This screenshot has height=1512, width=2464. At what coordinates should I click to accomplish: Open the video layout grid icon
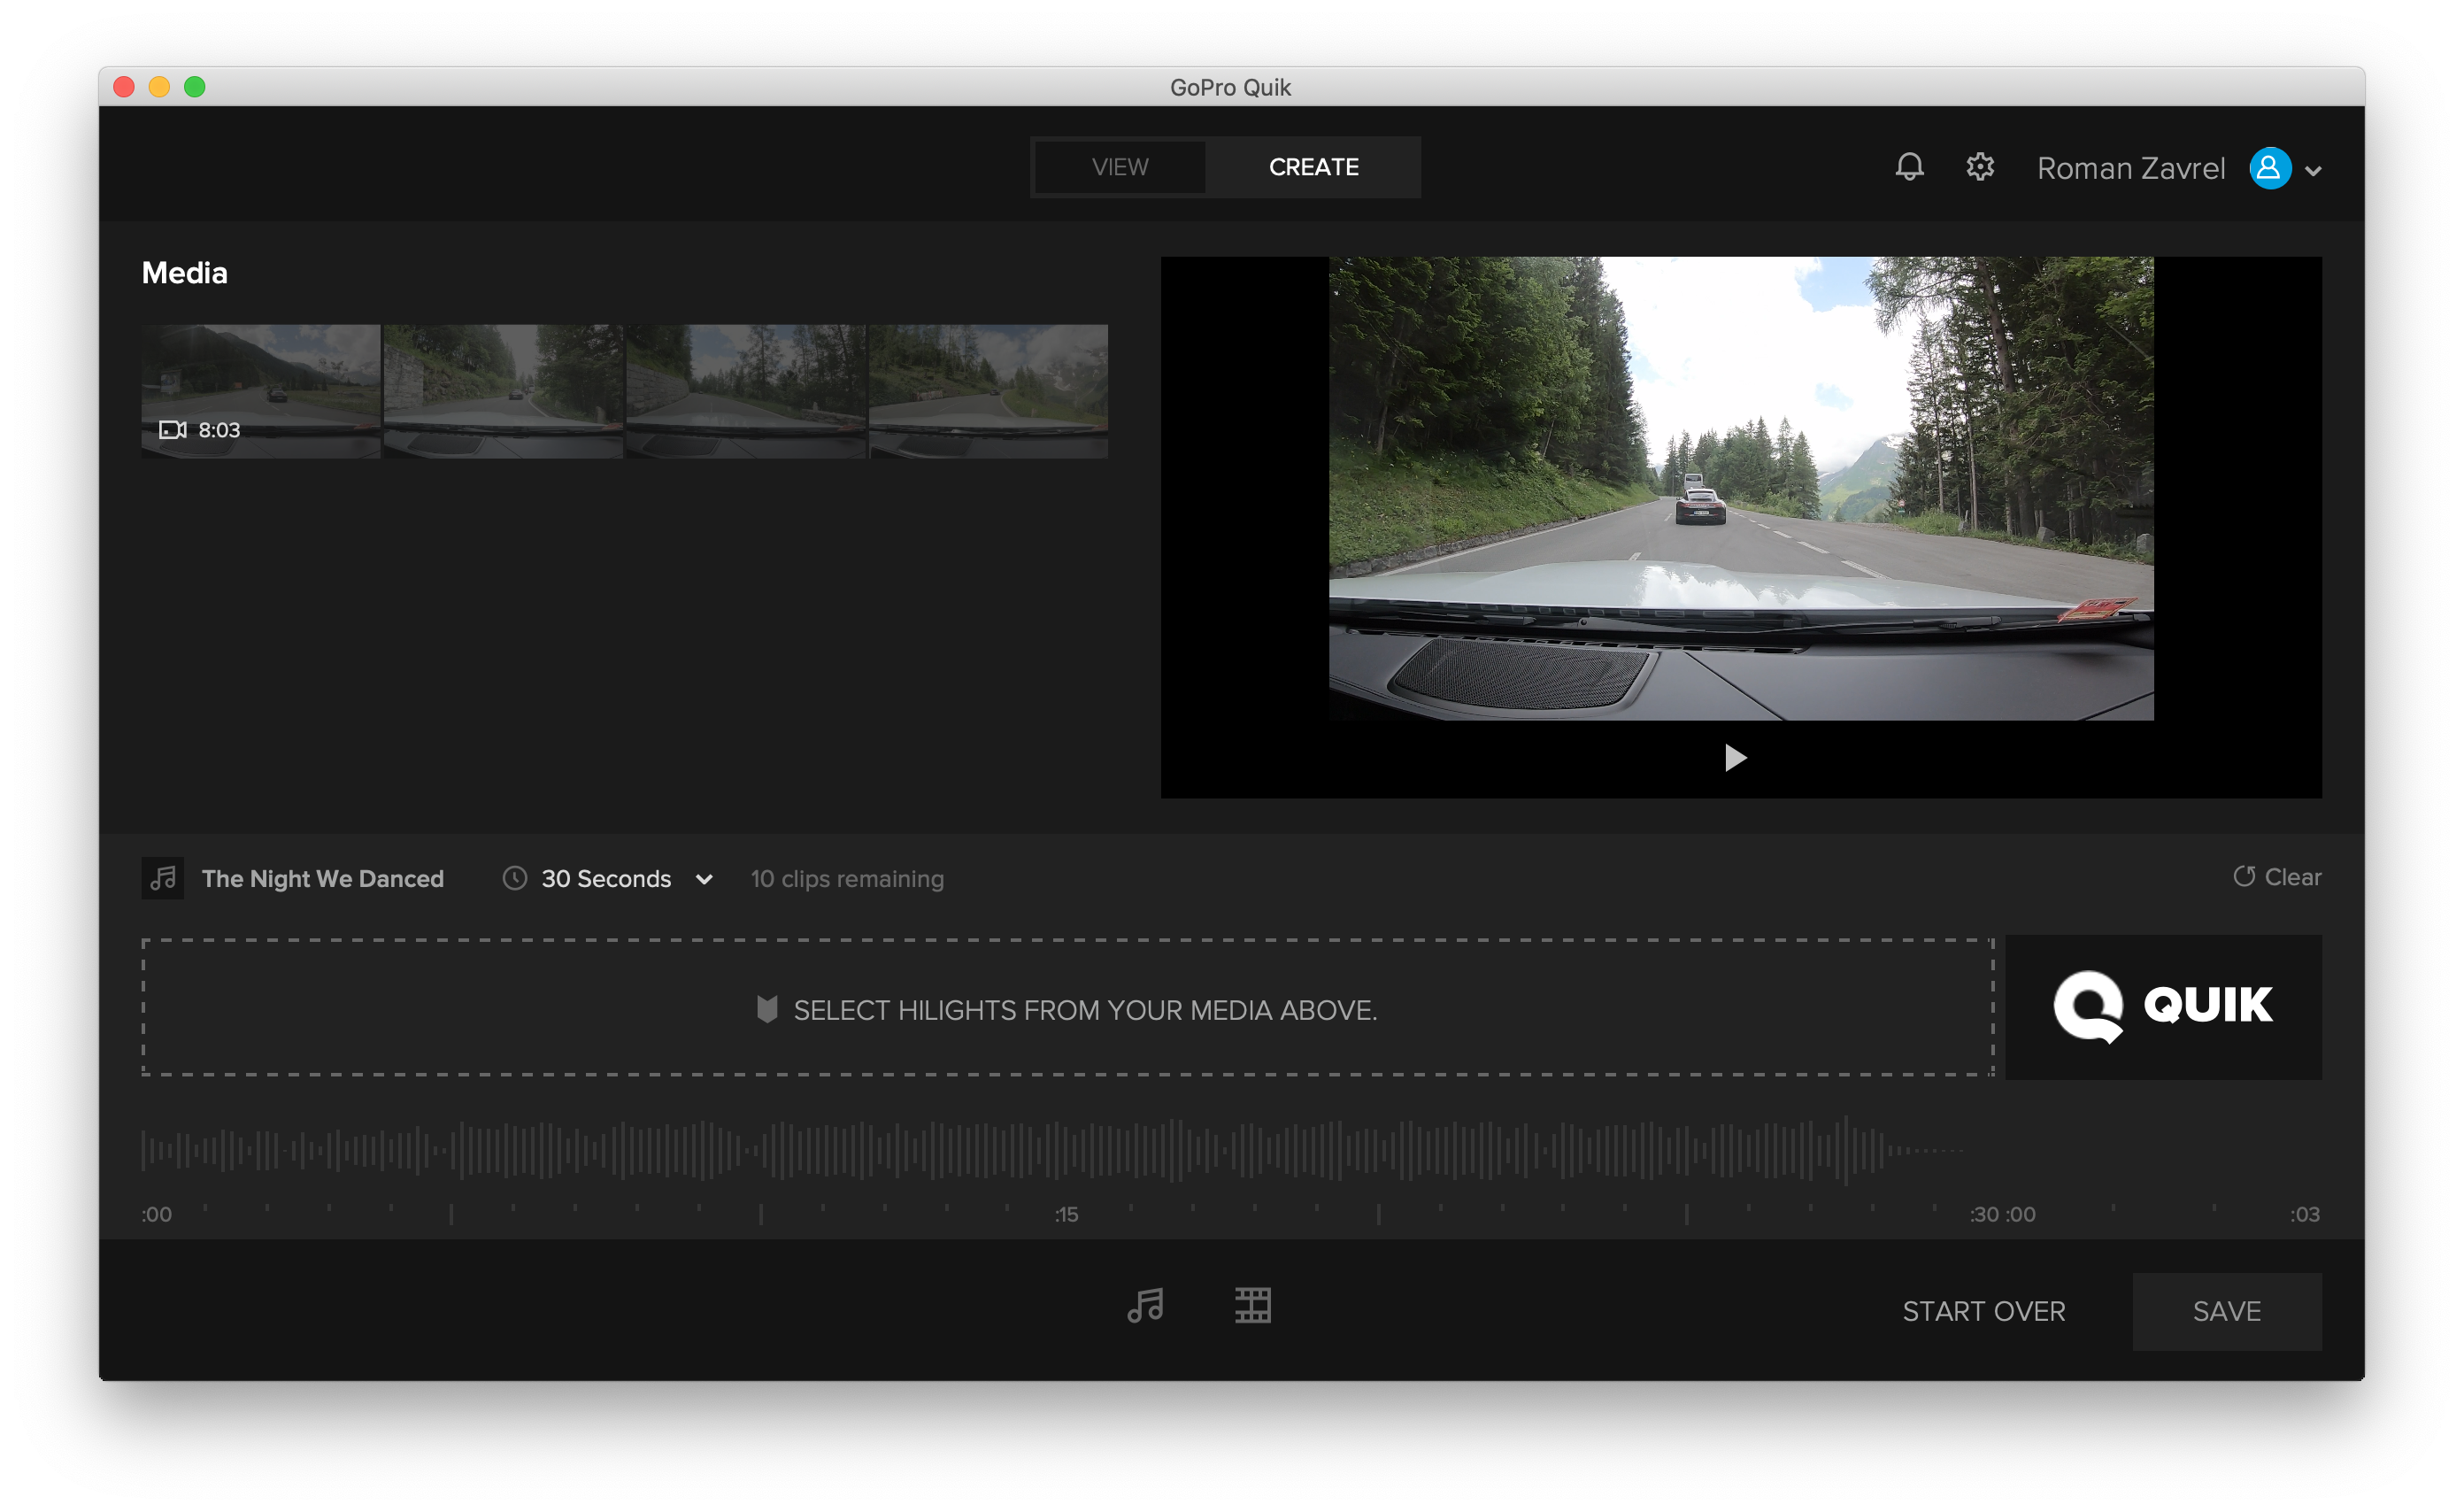click(1252, 1305)
